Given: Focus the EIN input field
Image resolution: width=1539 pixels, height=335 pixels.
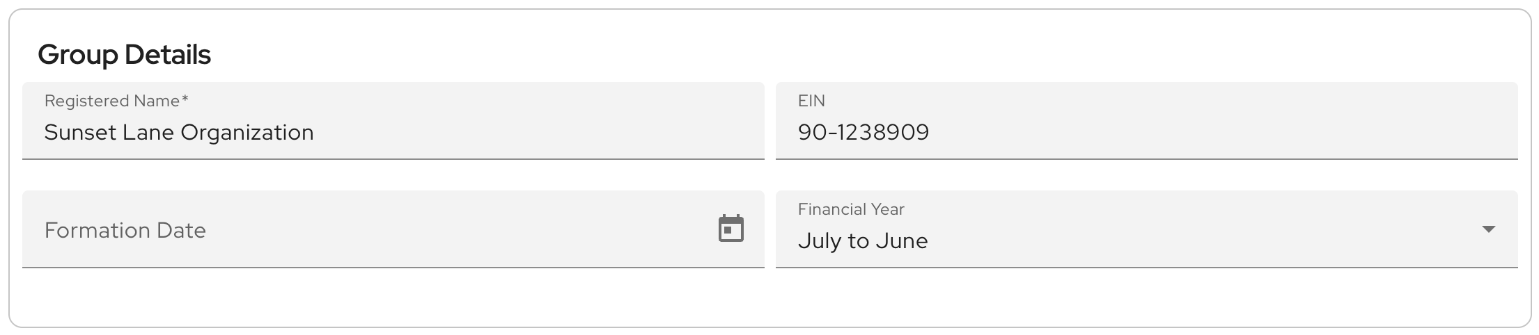Looking at the screenshot, I should tap(1184, 132).
